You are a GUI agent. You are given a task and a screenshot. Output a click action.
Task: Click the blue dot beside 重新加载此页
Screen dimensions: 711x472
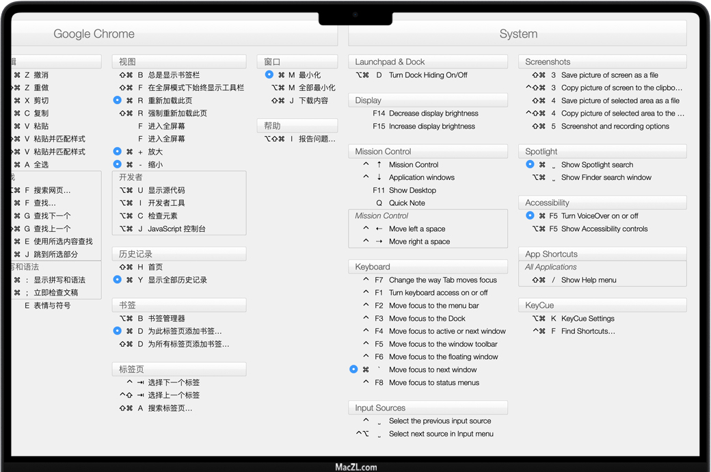pos(118,101)
